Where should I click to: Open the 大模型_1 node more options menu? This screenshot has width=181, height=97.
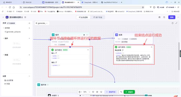pyautogui.click(x=83, y=95)
